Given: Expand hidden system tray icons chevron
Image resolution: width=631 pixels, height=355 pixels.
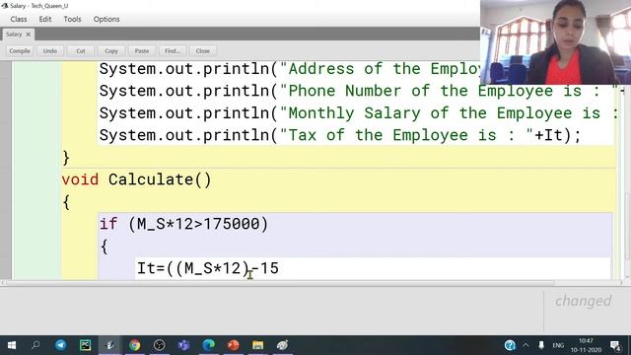Looking at the screenshot, I should (526, 345).
